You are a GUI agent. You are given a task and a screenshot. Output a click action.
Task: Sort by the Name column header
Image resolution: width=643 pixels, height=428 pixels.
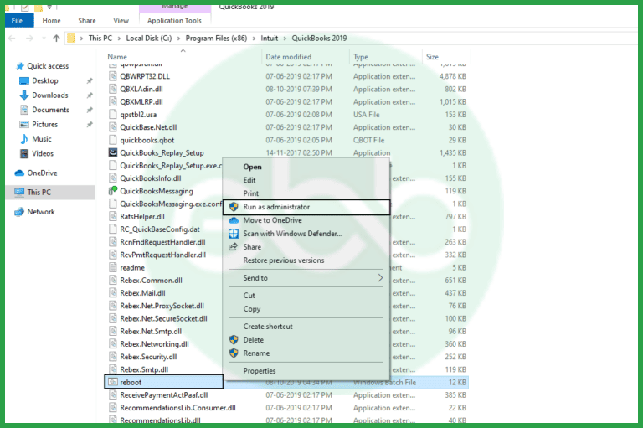[x=117, y=57]
